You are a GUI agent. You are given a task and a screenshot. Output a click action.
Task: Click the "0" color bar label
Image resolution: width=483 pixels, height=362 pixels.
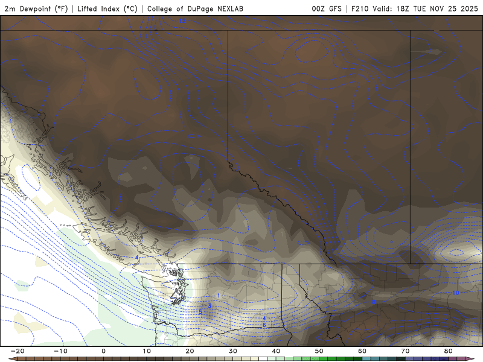coord(103,351)
